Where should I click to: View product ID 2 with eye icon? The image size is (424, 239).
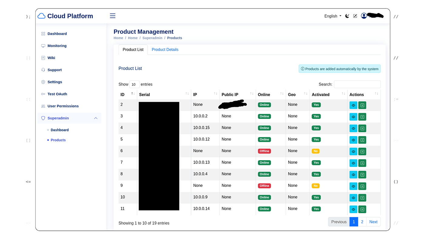click(x=353, y=105)
